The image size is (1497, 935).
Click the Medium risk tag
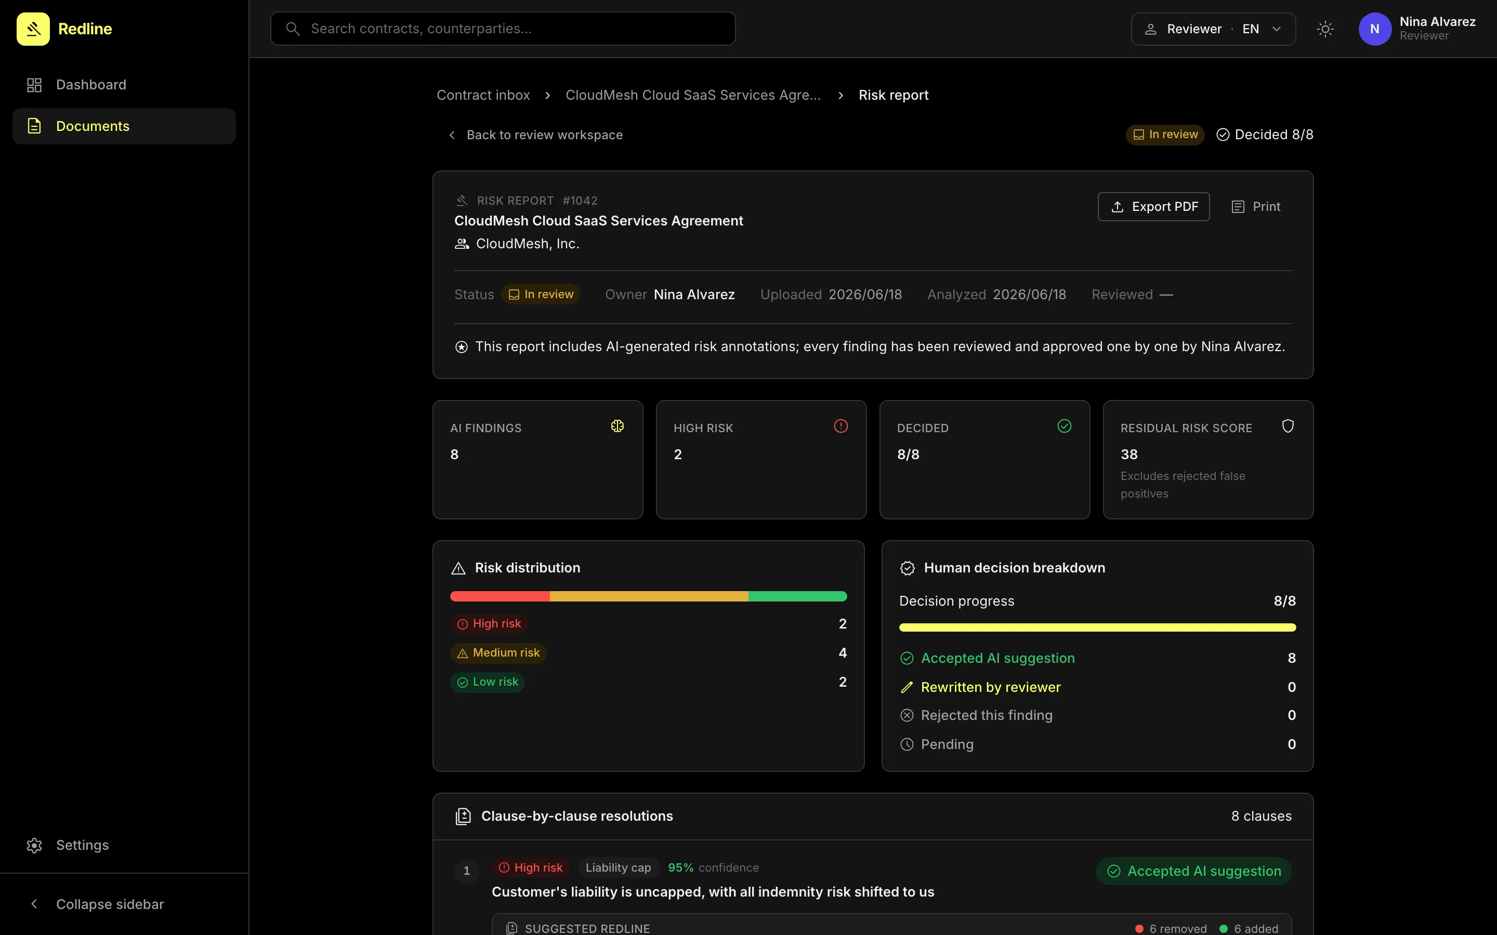click(498, 653)
